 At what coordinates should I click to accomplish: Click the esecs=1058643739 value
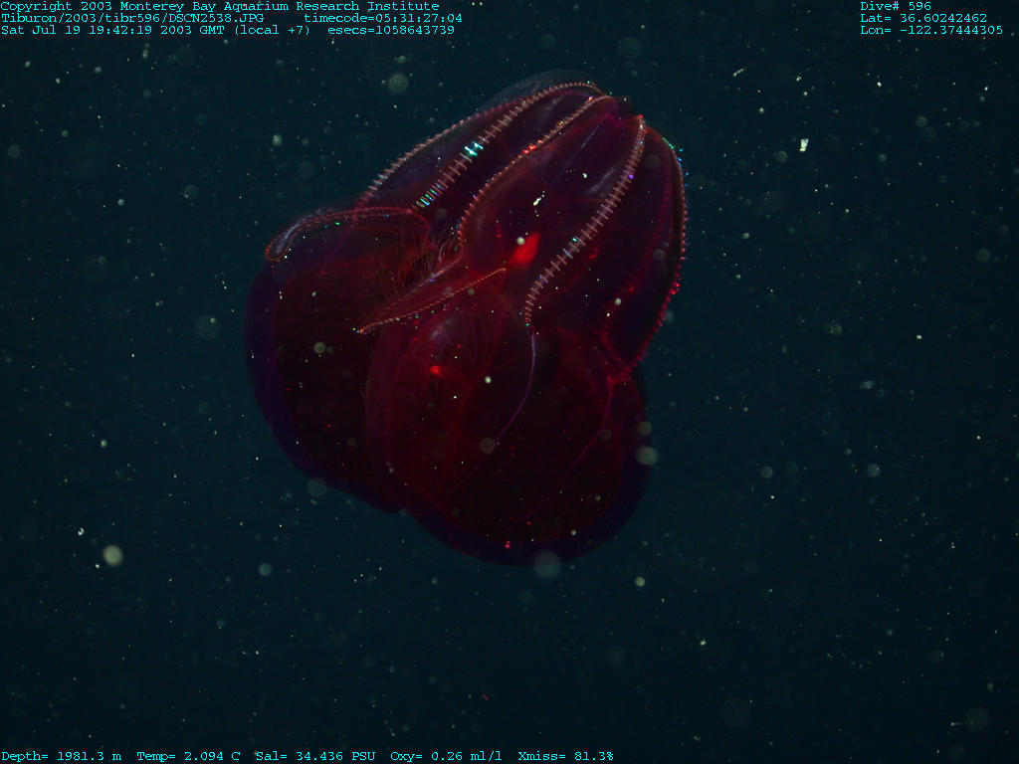pos(391,30)
